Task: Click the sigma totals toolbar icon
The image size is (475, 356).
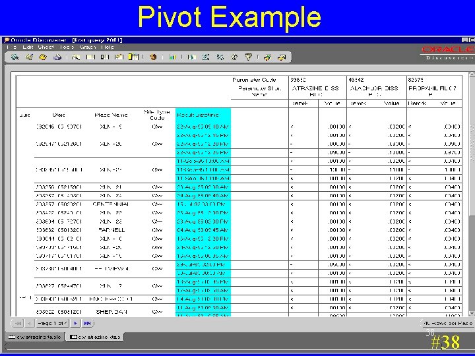Action: 206,57
